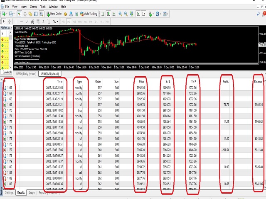Screen dimensions: 266x199
Task: Open the Help menu
Action: pos(64,7)
